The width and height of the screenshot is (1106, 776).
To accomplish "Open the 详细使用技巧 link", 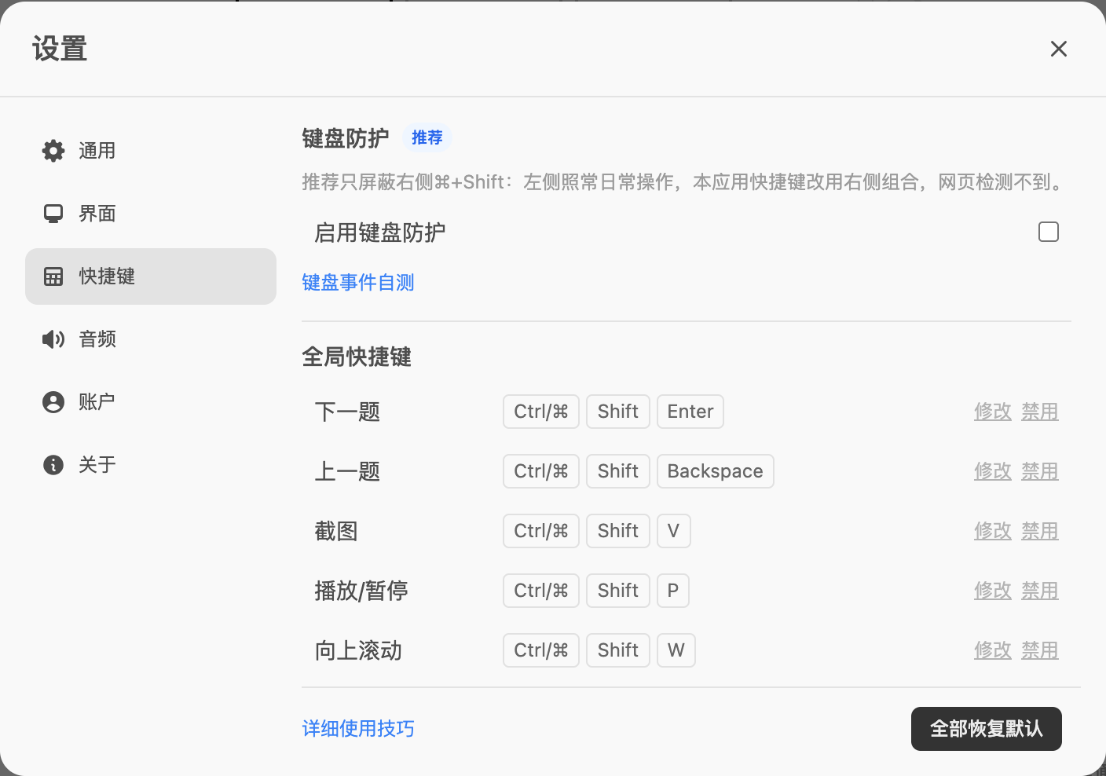I will coord(358,729).
